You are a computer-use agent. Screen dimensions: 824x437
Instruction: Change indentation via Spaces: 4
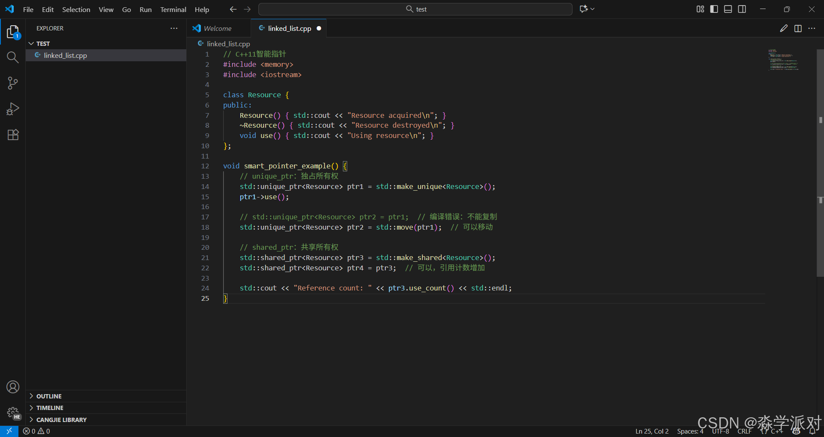tap(690, 431)
